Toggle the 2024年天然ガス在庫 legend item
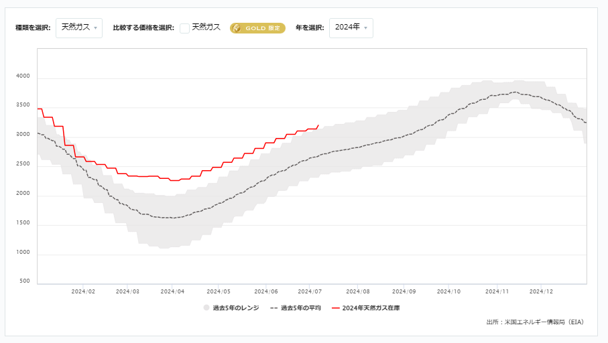Screen dimensions: 608x343 click(x=366, y=307)
